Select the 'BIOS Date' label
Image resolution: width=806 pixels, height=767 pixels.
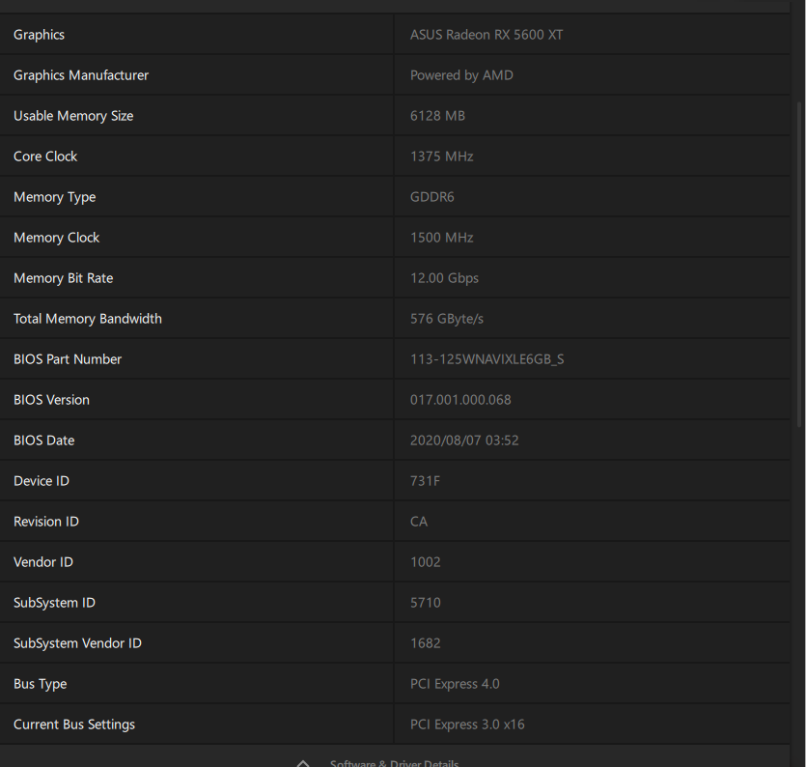(43, 440)
